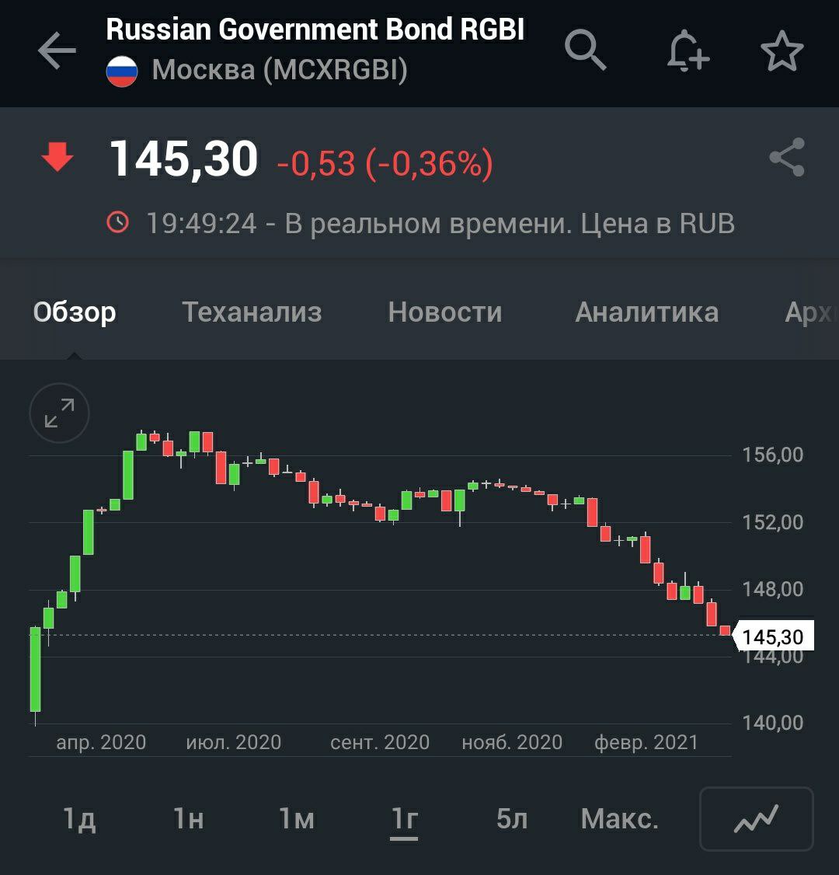Open the Обзор tab

(x=75, y=312)
